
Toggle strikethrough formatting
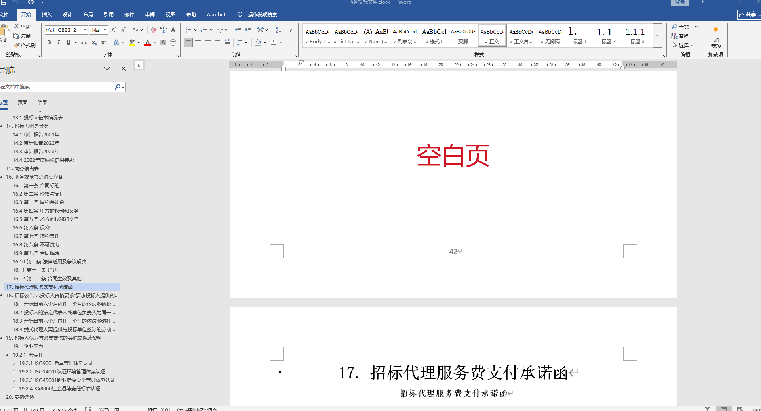(84, 42)
